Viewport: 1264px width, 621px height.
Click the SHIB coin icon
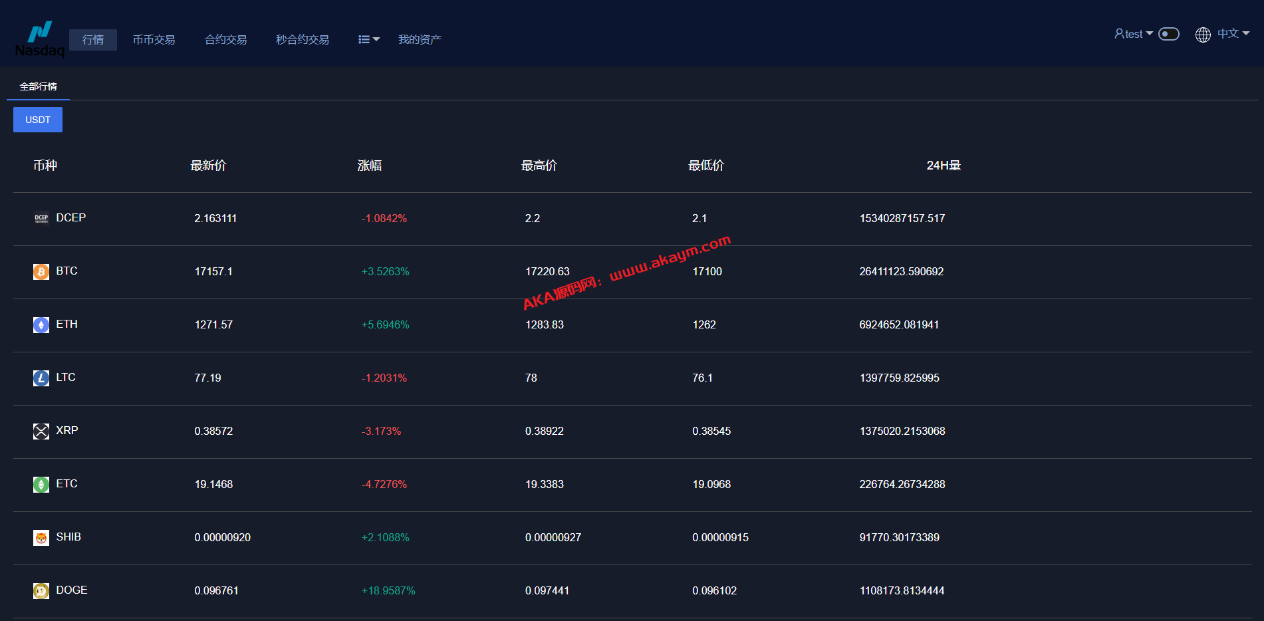(x=41, y=537)
